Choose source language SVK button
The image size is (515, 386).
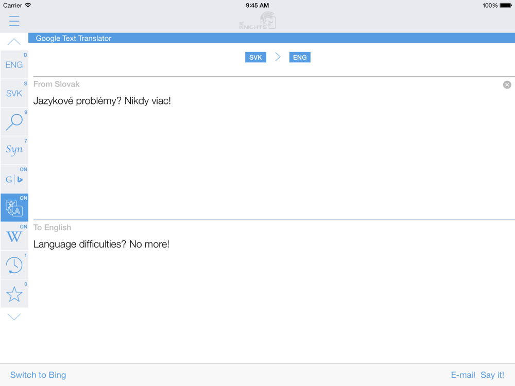255,57
